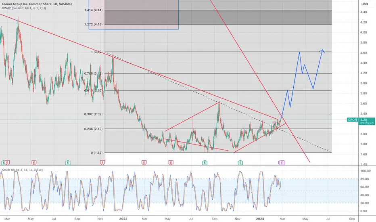Click the 100.00 Stoch RSI scale label
The height and width of the screenshot is (222, 376).
coord(365,171)
